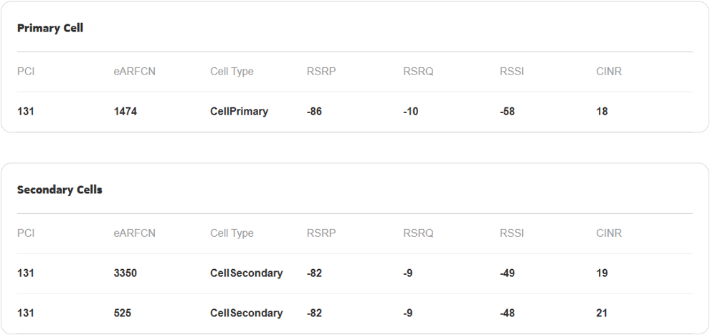710x335 pixels.
Task: Select the CINR header in Secondary Cells table
Action: coord(609,233)
